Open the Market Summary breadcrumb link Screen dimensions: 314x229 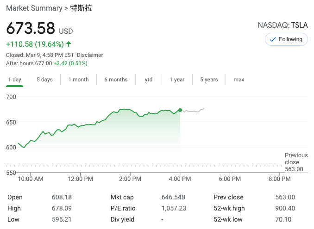point(34,8)
